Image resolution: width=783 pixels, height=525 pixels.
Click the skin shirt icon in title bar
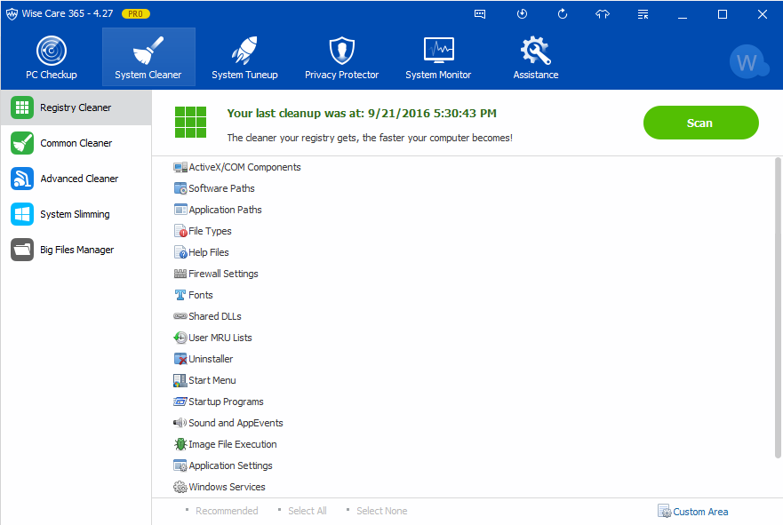pyautogui.click(x=603, y=14)
